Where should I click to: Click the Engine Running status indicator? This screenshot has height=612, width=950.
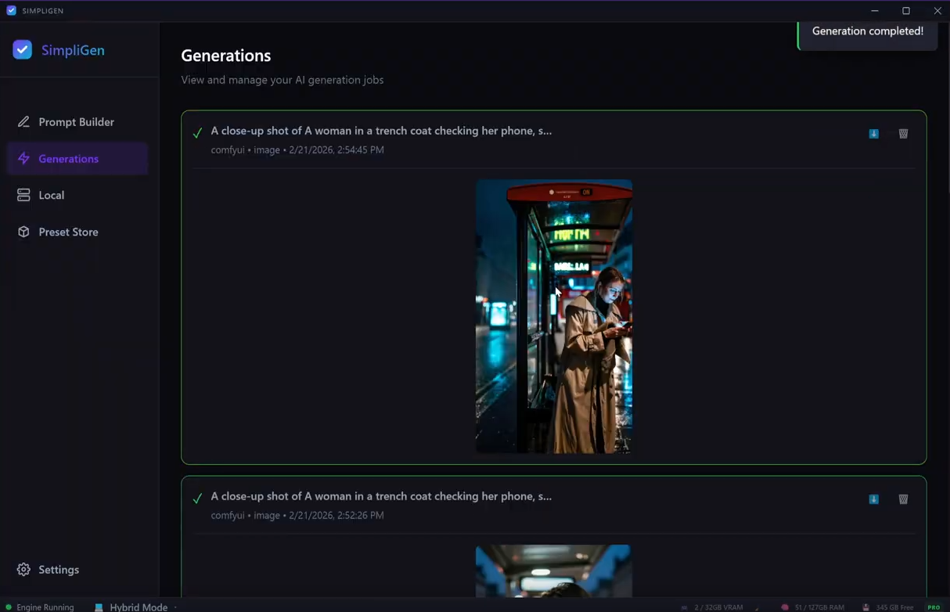(40, 607)
